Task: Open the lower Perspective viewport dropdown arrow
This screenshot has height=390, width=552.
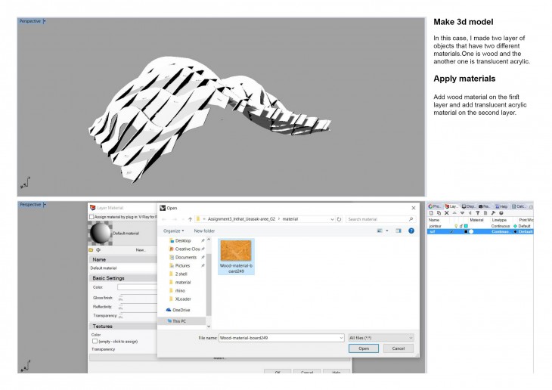Action: coord(45,204)
